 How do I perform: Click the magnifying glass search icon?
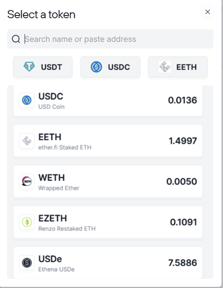[16, 39]
